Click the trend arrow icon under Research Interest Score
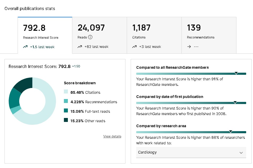The width and height of the screenshot is (253, 168). (x=25, y=47)
